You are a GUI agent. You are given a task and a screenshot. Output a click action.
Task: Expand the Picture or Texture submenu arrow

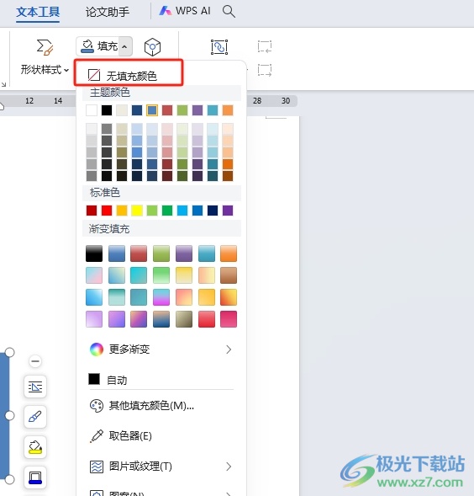[x=229, y=467]
